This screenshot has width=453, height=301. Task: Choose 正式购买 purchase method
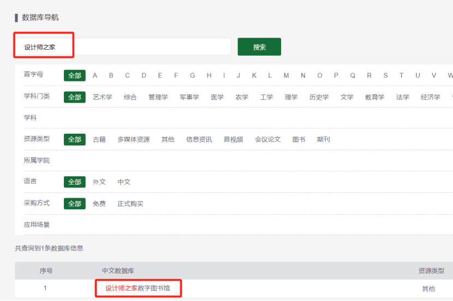click(x=130, y=204)
